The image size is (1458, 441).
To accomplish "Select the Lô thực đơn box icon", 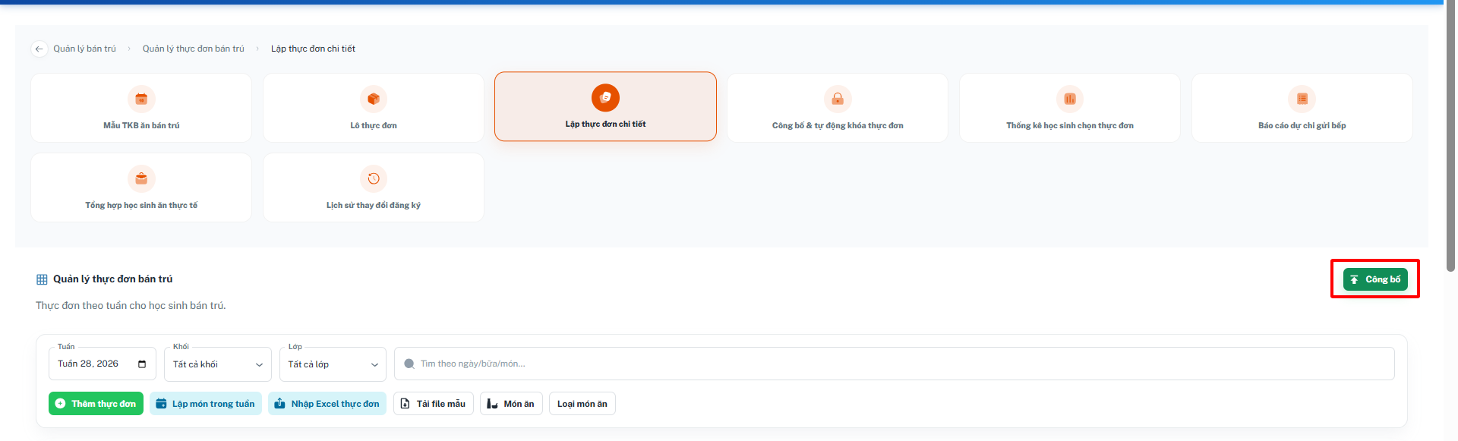I will tap(374, 99).
